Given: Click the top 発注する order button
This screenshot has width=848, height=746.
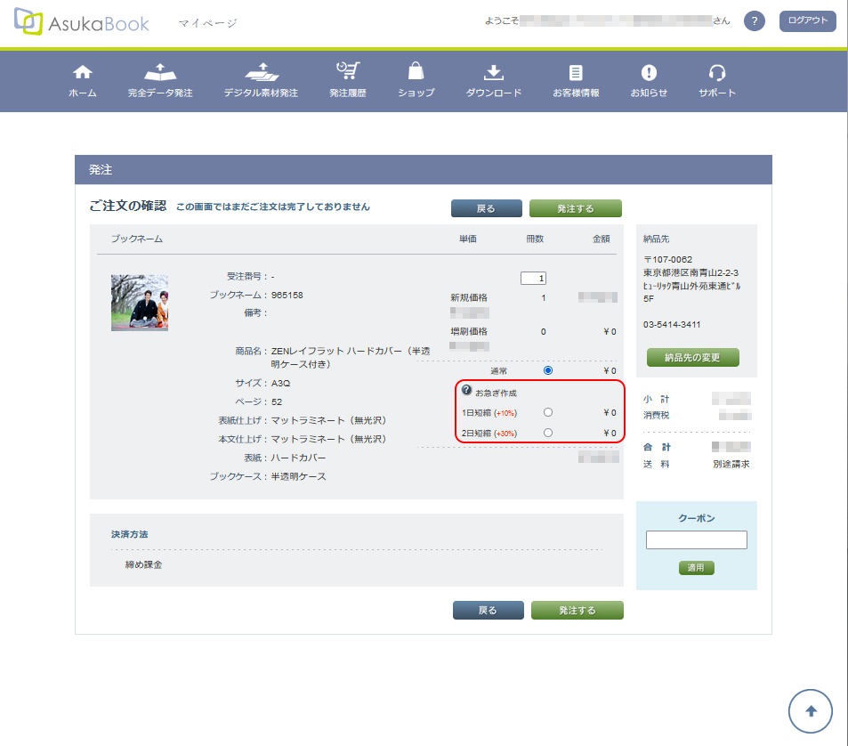Looking at the screenshot, I should click(575, 208).
